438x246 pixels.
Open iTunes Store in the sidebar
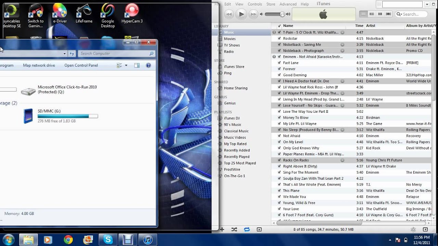tap(234, 67)
